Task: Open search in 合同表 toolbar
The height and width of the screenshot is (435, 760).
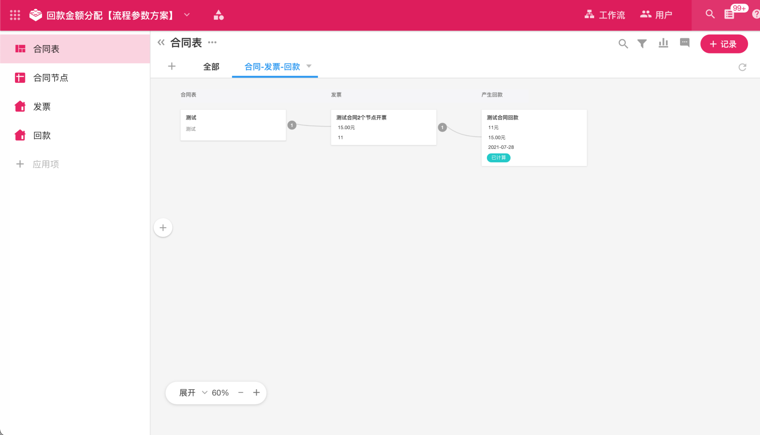Action: tap(623, 44)
